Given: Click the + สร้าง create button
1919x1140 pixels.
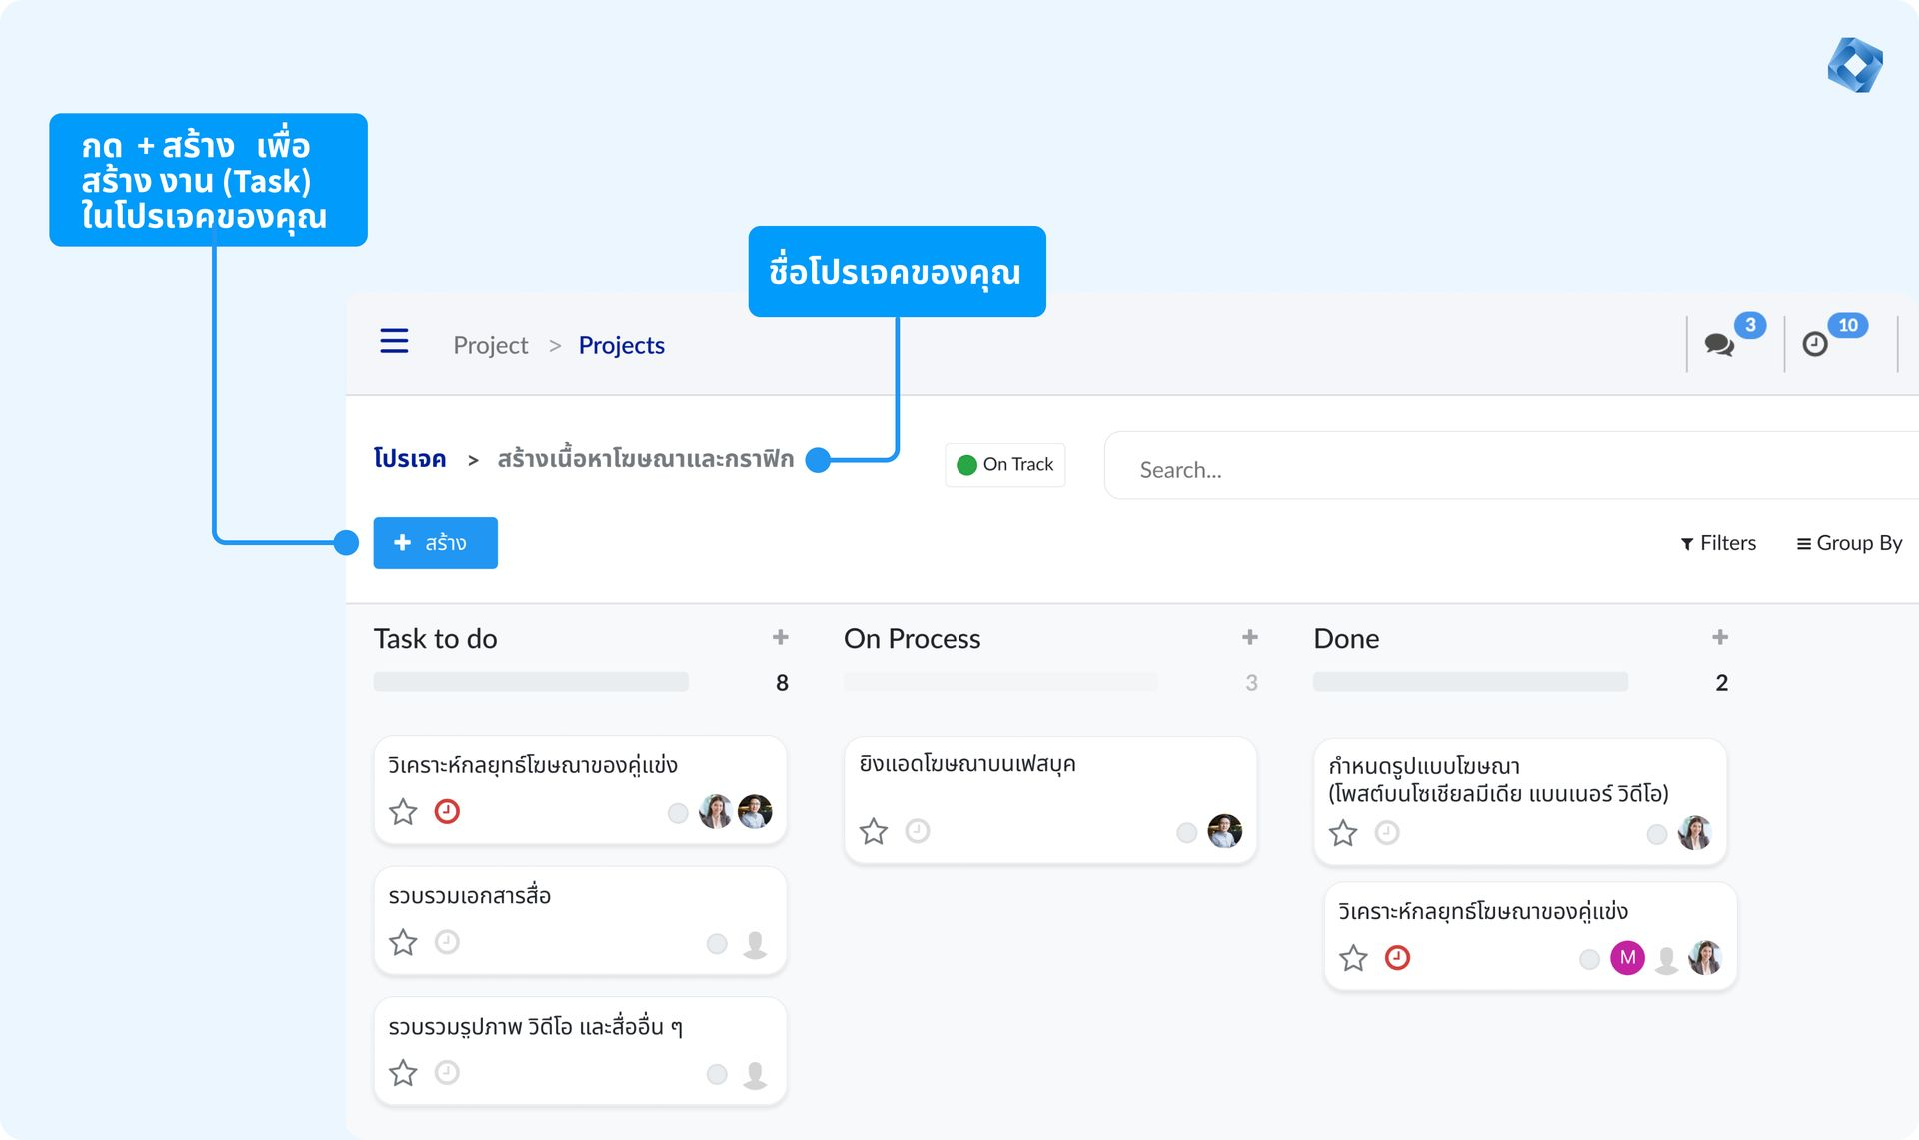Looking at the screenshot, I should 436,543.
